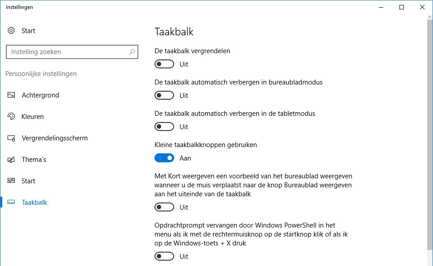
Task: Click the magnifier icon in search box
Action: point(132,52)
